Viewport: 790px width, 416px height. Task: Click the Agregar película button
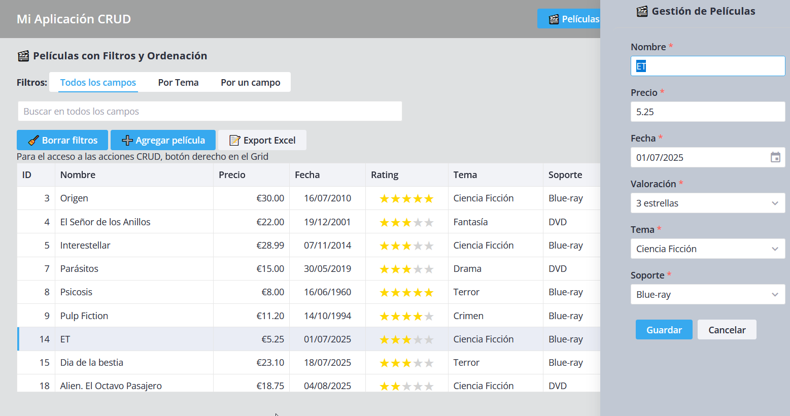163,140
